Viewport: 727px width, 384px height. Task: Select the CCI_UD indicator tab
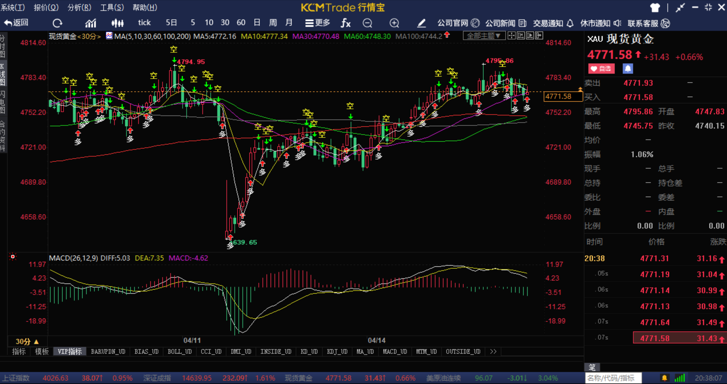211,352
